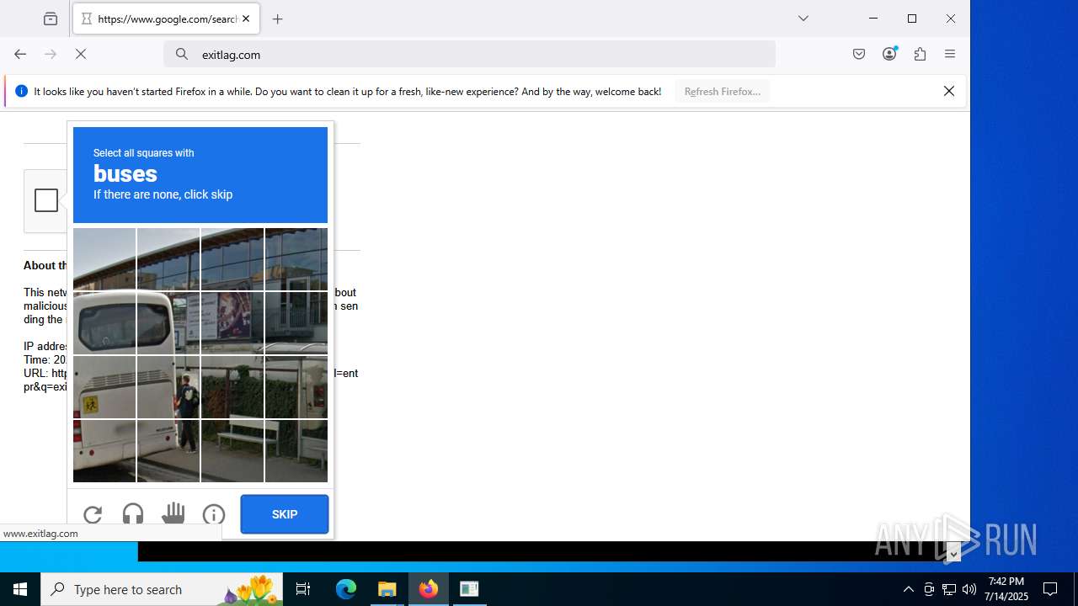Tick the I'm not a robot checkbox
The height and width of the screenshot is (606, 1078).
(46, 200)
